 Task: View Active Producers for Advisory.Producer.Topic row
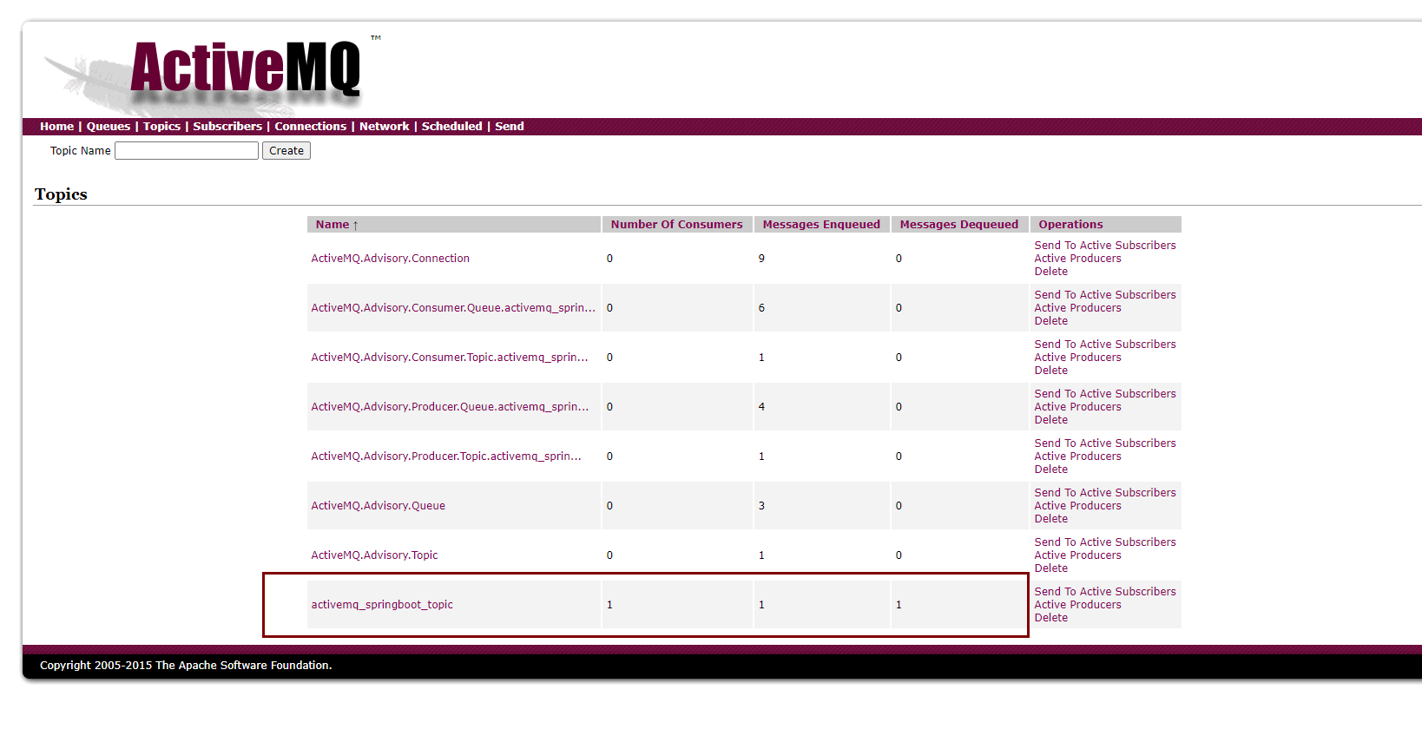1077,456
